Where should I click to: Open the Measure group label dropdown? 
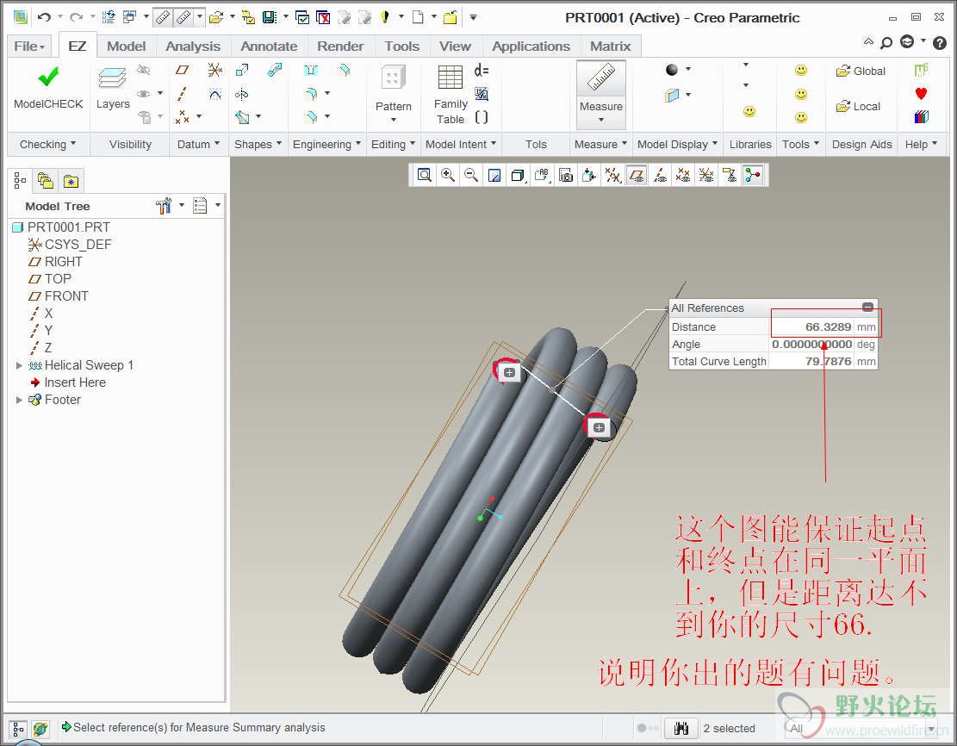pyautogui.click(x=600, y=144)
